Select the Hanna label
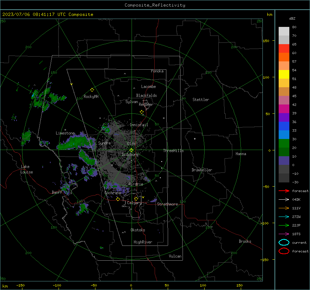 (x=241, y=154)
